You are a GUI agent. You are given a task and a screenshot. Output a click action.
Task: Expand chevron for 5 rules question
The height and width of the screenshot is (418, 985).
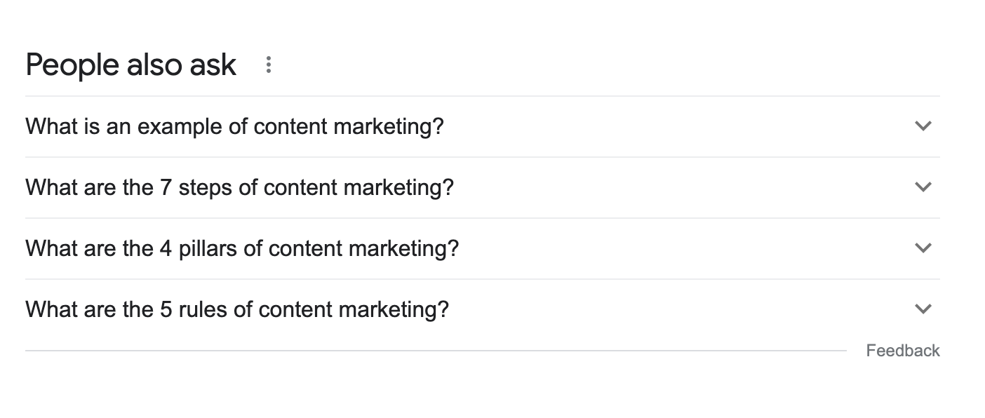(923, 309)
